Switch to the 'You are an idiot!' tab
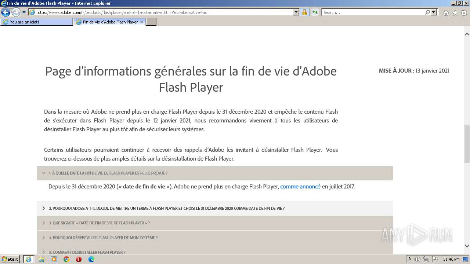Screen dimensions: 470x264 pos(37,22)
